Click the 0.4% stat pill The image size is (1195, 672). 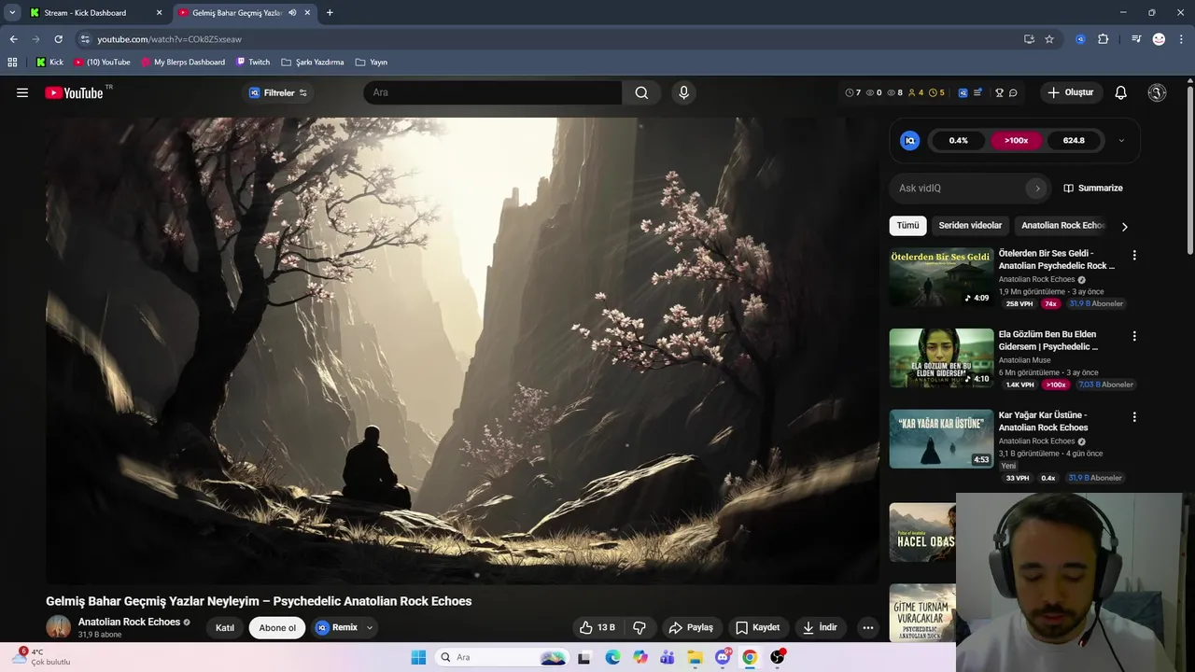coord(959,140)
